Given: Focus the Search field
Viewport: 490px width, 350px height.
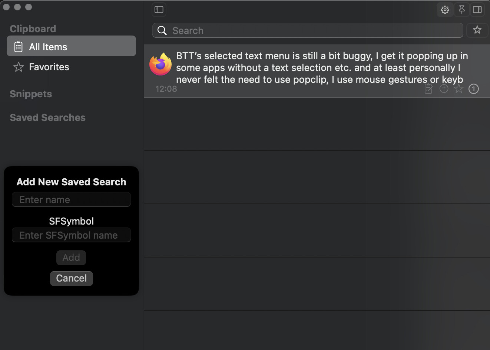Looking at the screenshot, I should [x=308, y=30].
